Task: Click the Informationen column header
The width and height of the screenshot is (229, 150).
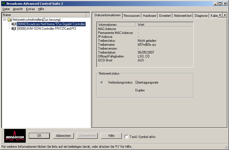Action: coord(116,25)
